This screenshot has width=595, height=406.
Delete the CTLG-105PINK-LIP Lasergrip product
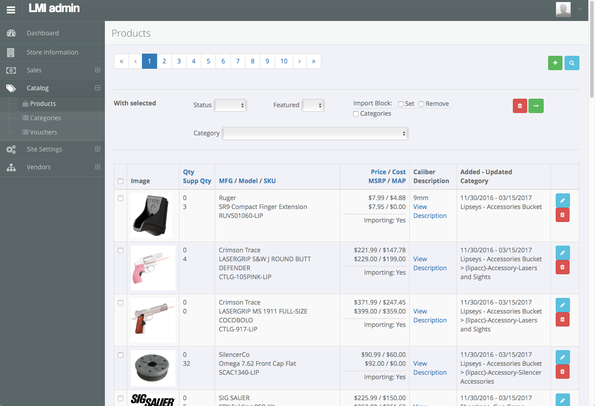[562, 267]
